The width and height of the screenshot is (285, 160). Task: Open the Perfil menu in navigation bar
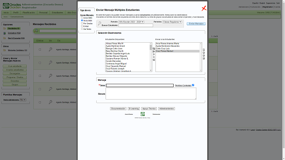[16, 12]
